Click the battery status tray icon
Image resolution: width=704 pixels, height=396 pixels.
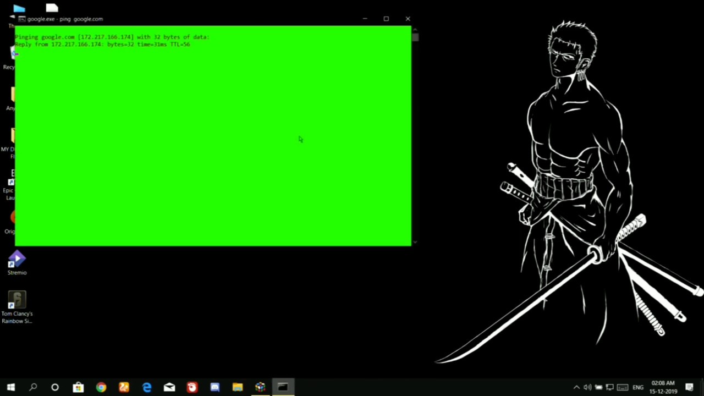click(598, 387)
